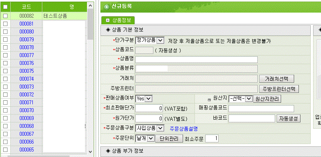Open 원산지관리 button
The image size is (321, 157).
[x=267, y=99]
